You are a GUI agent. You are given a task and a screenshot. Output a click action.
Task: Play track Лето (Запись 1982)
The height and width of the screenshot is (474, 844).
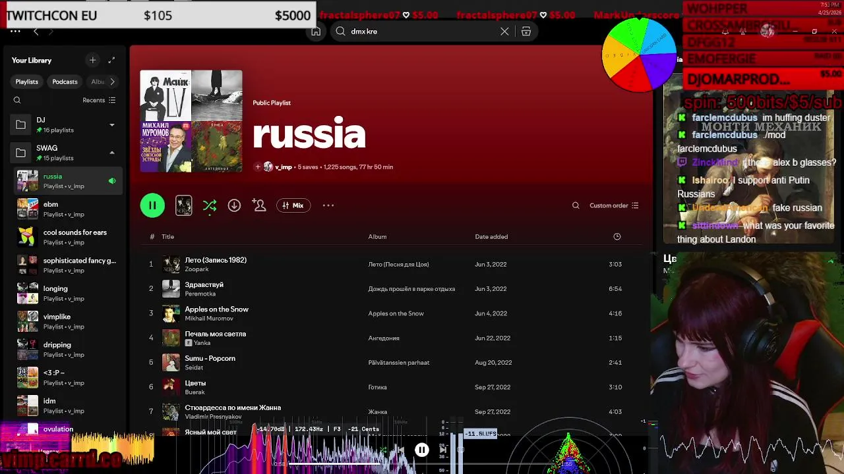pyautogui.click(x=216, y=260)
